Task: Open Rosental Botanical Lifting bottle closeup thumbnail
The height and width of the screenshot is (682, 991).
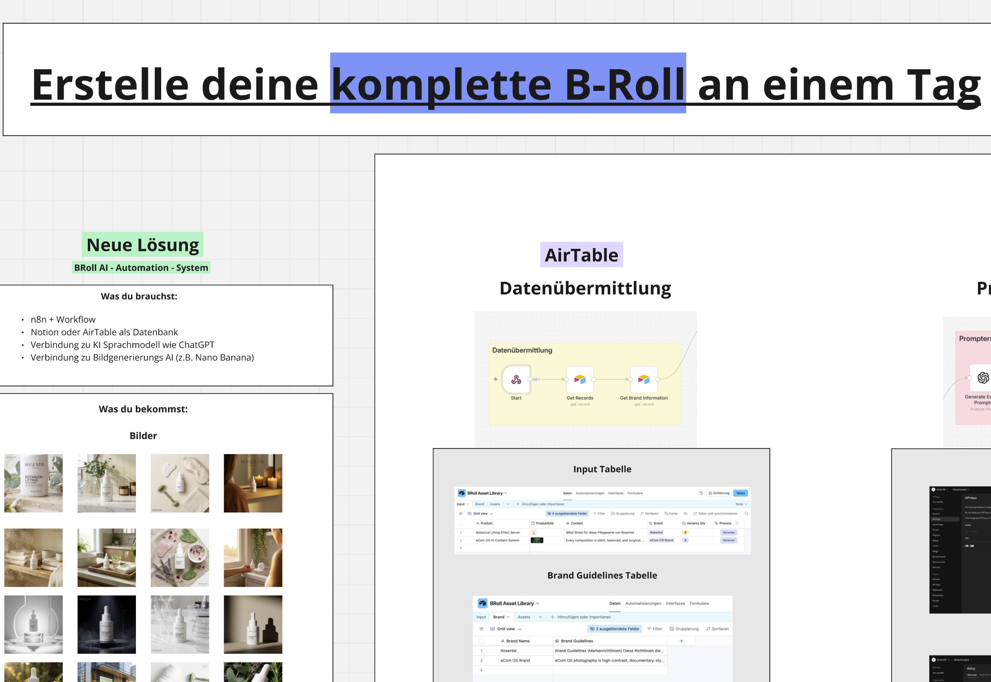Action: pyautogui.click(x=33, y=483)
